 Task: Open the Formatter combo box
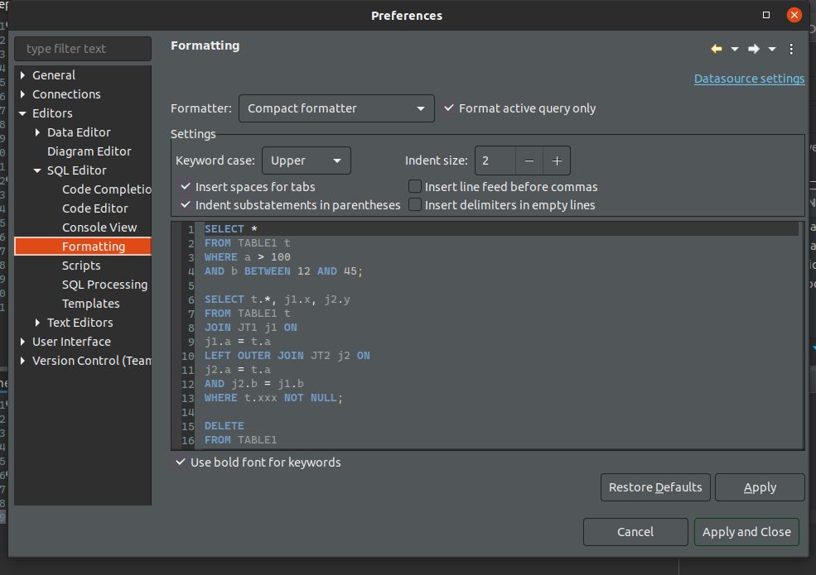(x=336, y=108)
